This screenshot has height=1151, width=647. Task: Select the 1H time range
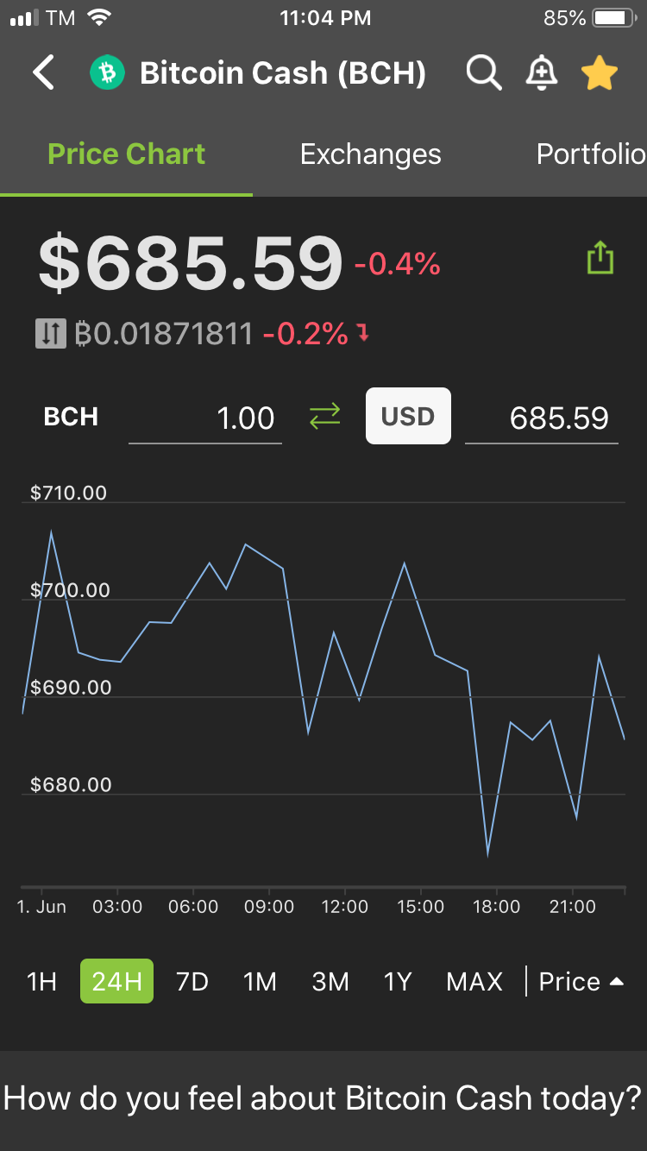(41, 981)
